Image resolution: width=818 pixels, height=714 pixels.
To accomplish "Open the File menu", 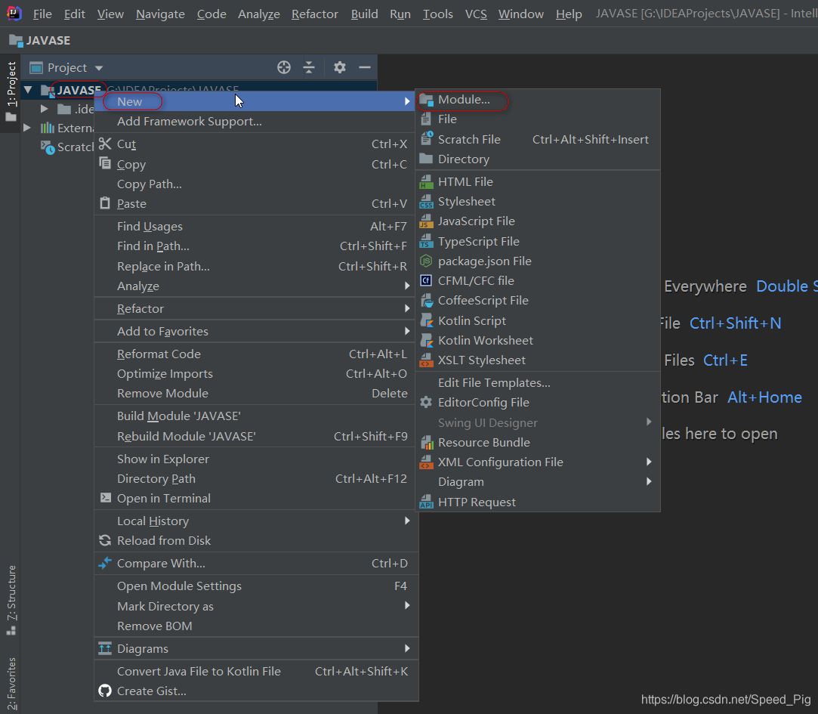I will [42, 14].
